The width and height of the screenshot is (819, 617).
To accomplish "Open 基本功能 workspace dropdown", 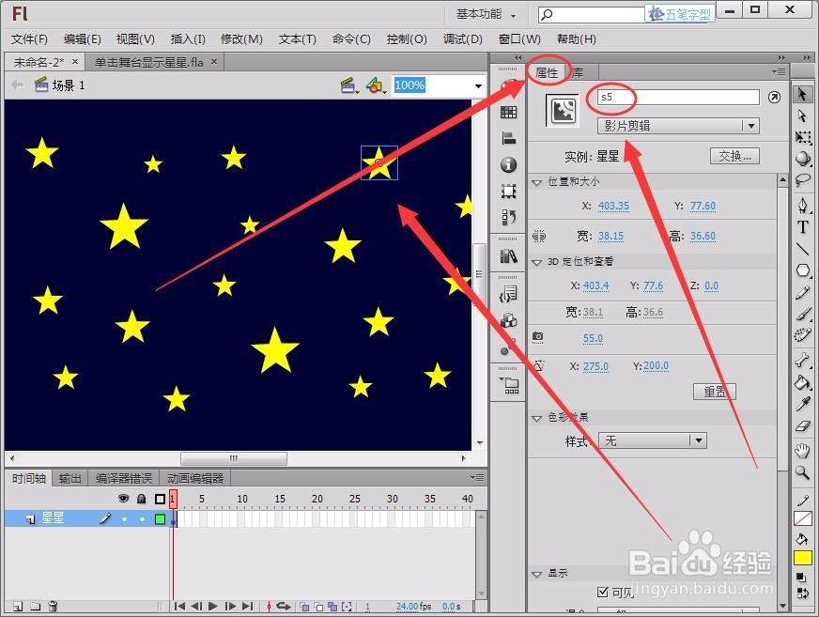I will point(486,15).
